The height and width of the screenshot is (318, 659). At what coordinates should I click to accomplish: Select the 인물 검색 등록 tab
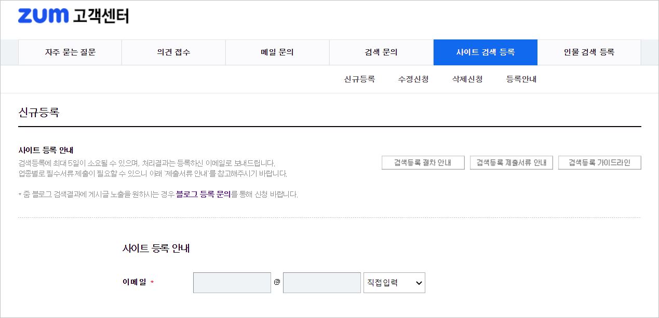(589, 52)
